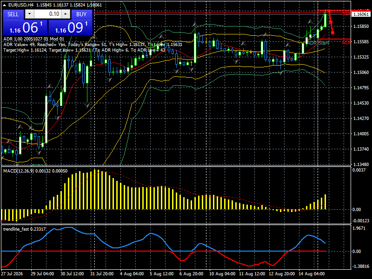Click MACD scale value 0.0037

coord(359,170)
